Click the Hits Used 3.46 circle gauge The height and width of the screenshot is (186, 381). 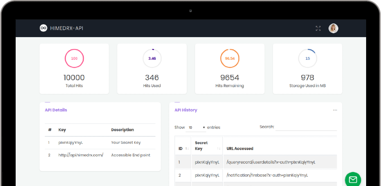coord(152,58)
